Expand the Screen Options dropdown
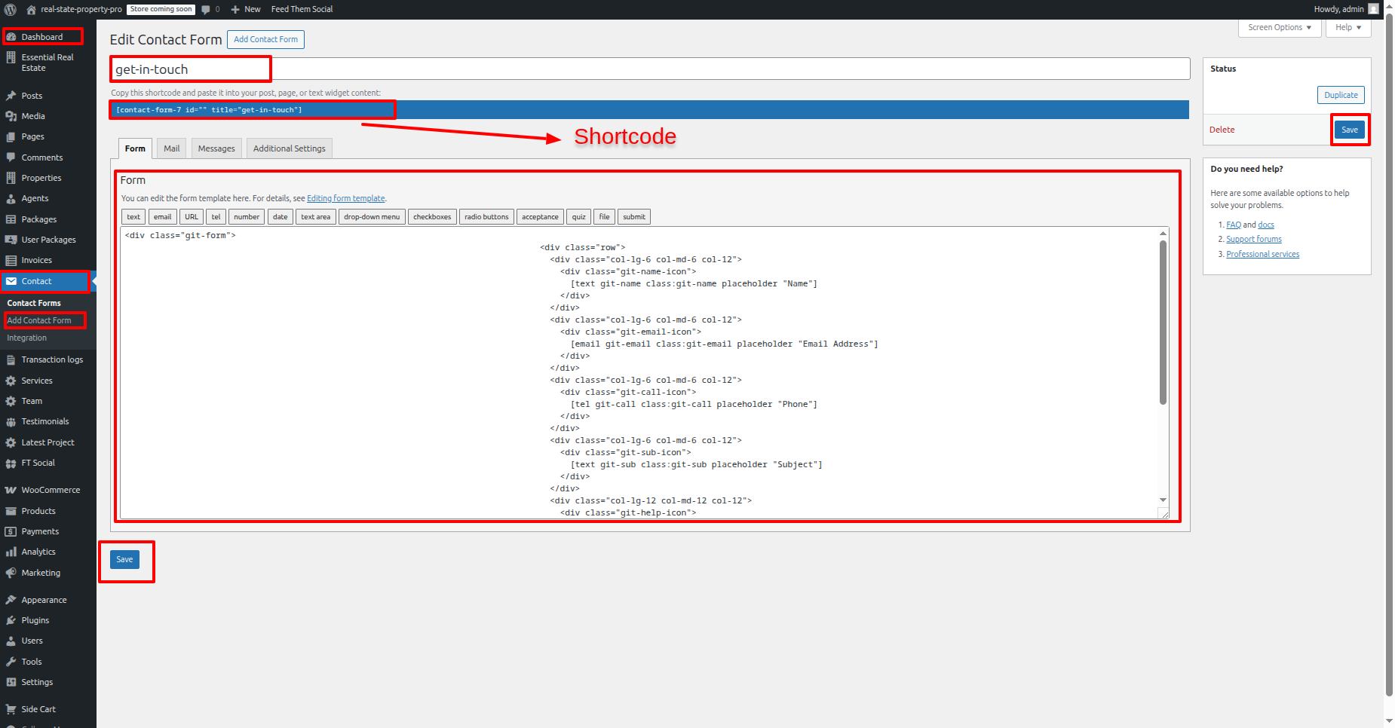Image resolution: width=1395 pixels, height=728 pixels. coord(1279,27)
